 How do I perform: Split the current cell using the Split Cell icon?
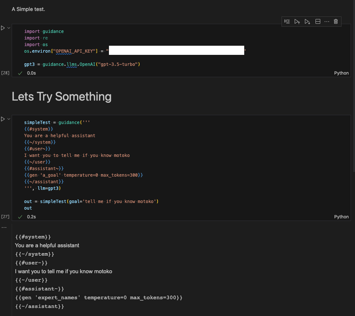(x=318, y=21)
